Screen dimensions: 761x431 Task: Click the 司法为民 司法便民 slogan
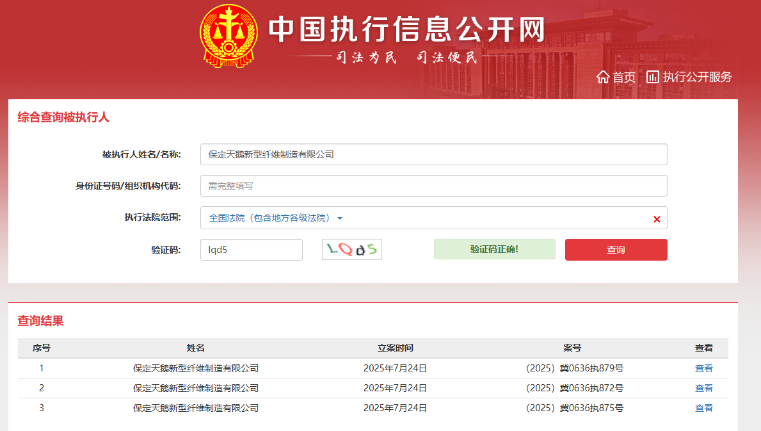[x=406, y=57]
